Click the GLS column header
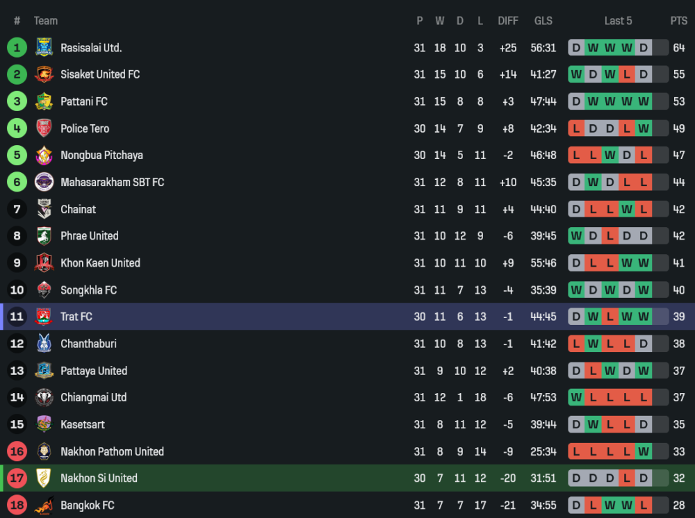 (x=543, y=21)
